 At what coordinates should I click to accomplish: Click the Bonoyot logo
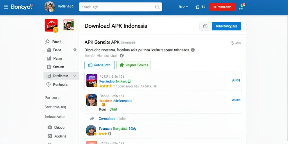22,7
